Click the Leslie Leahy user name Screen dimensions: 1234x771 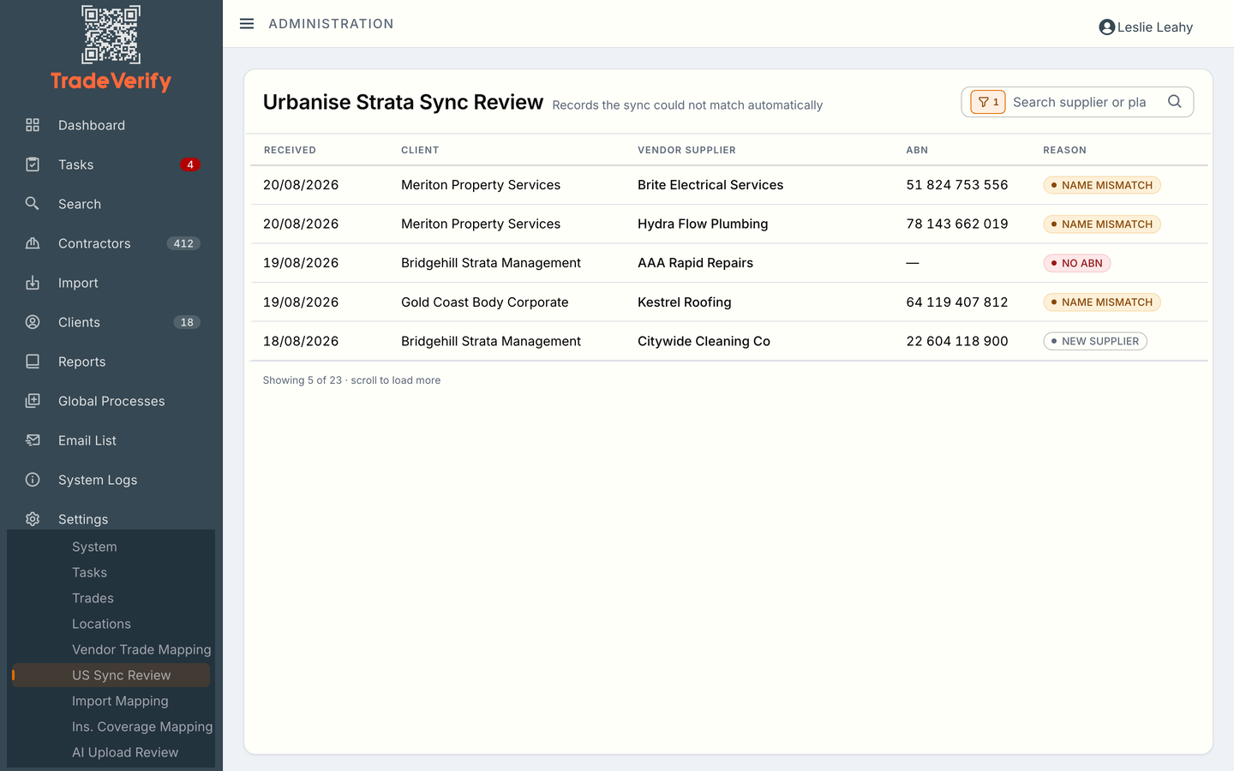click(1154, 27)
